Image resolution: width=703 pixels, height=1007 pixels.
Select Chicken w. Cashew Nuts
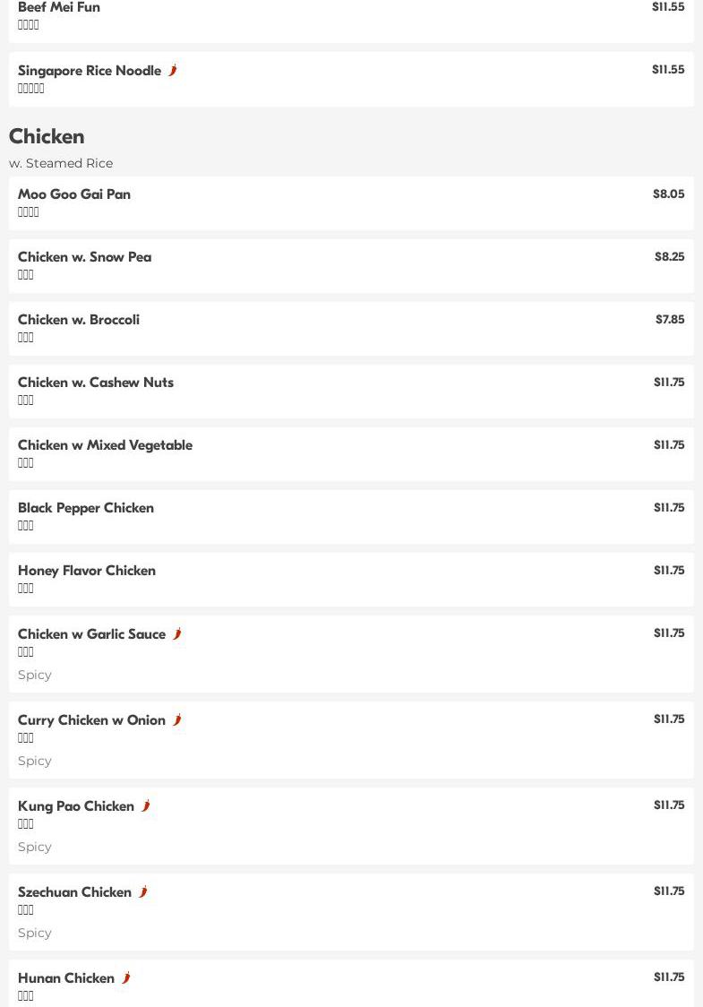coord(96,383)
